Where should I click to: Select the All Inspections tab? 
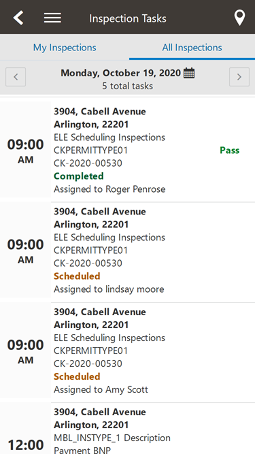tap(192, 48)
